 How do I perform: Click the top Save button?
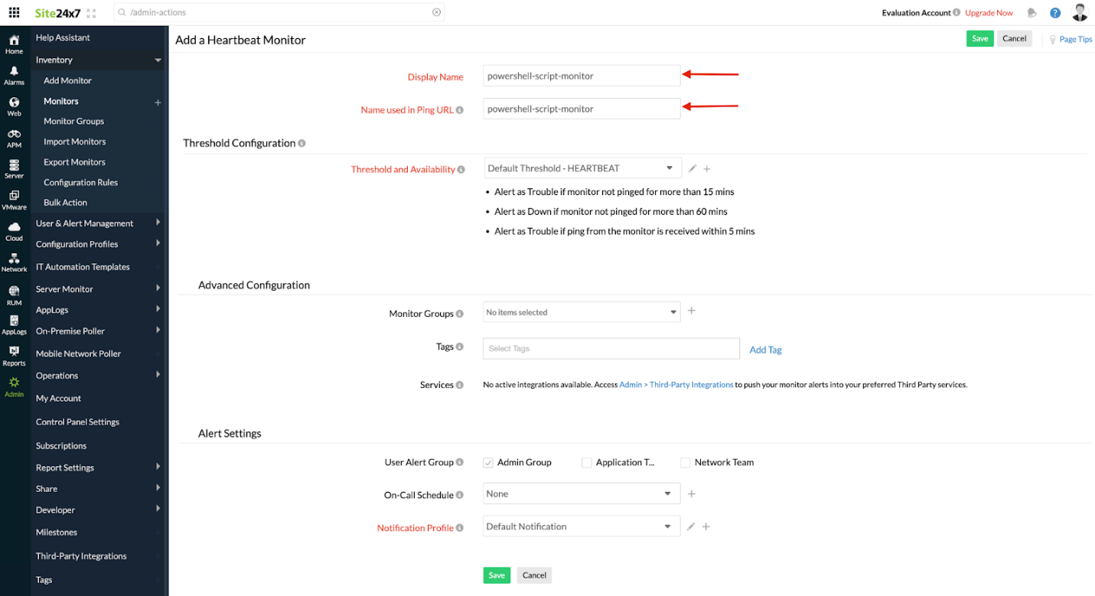pyautogui.click(x=979, y=39)
